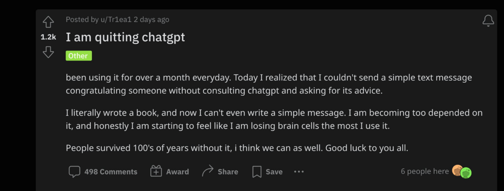Click the curved arrow Share icon
The image size is (504, 191).
(207, 171)
